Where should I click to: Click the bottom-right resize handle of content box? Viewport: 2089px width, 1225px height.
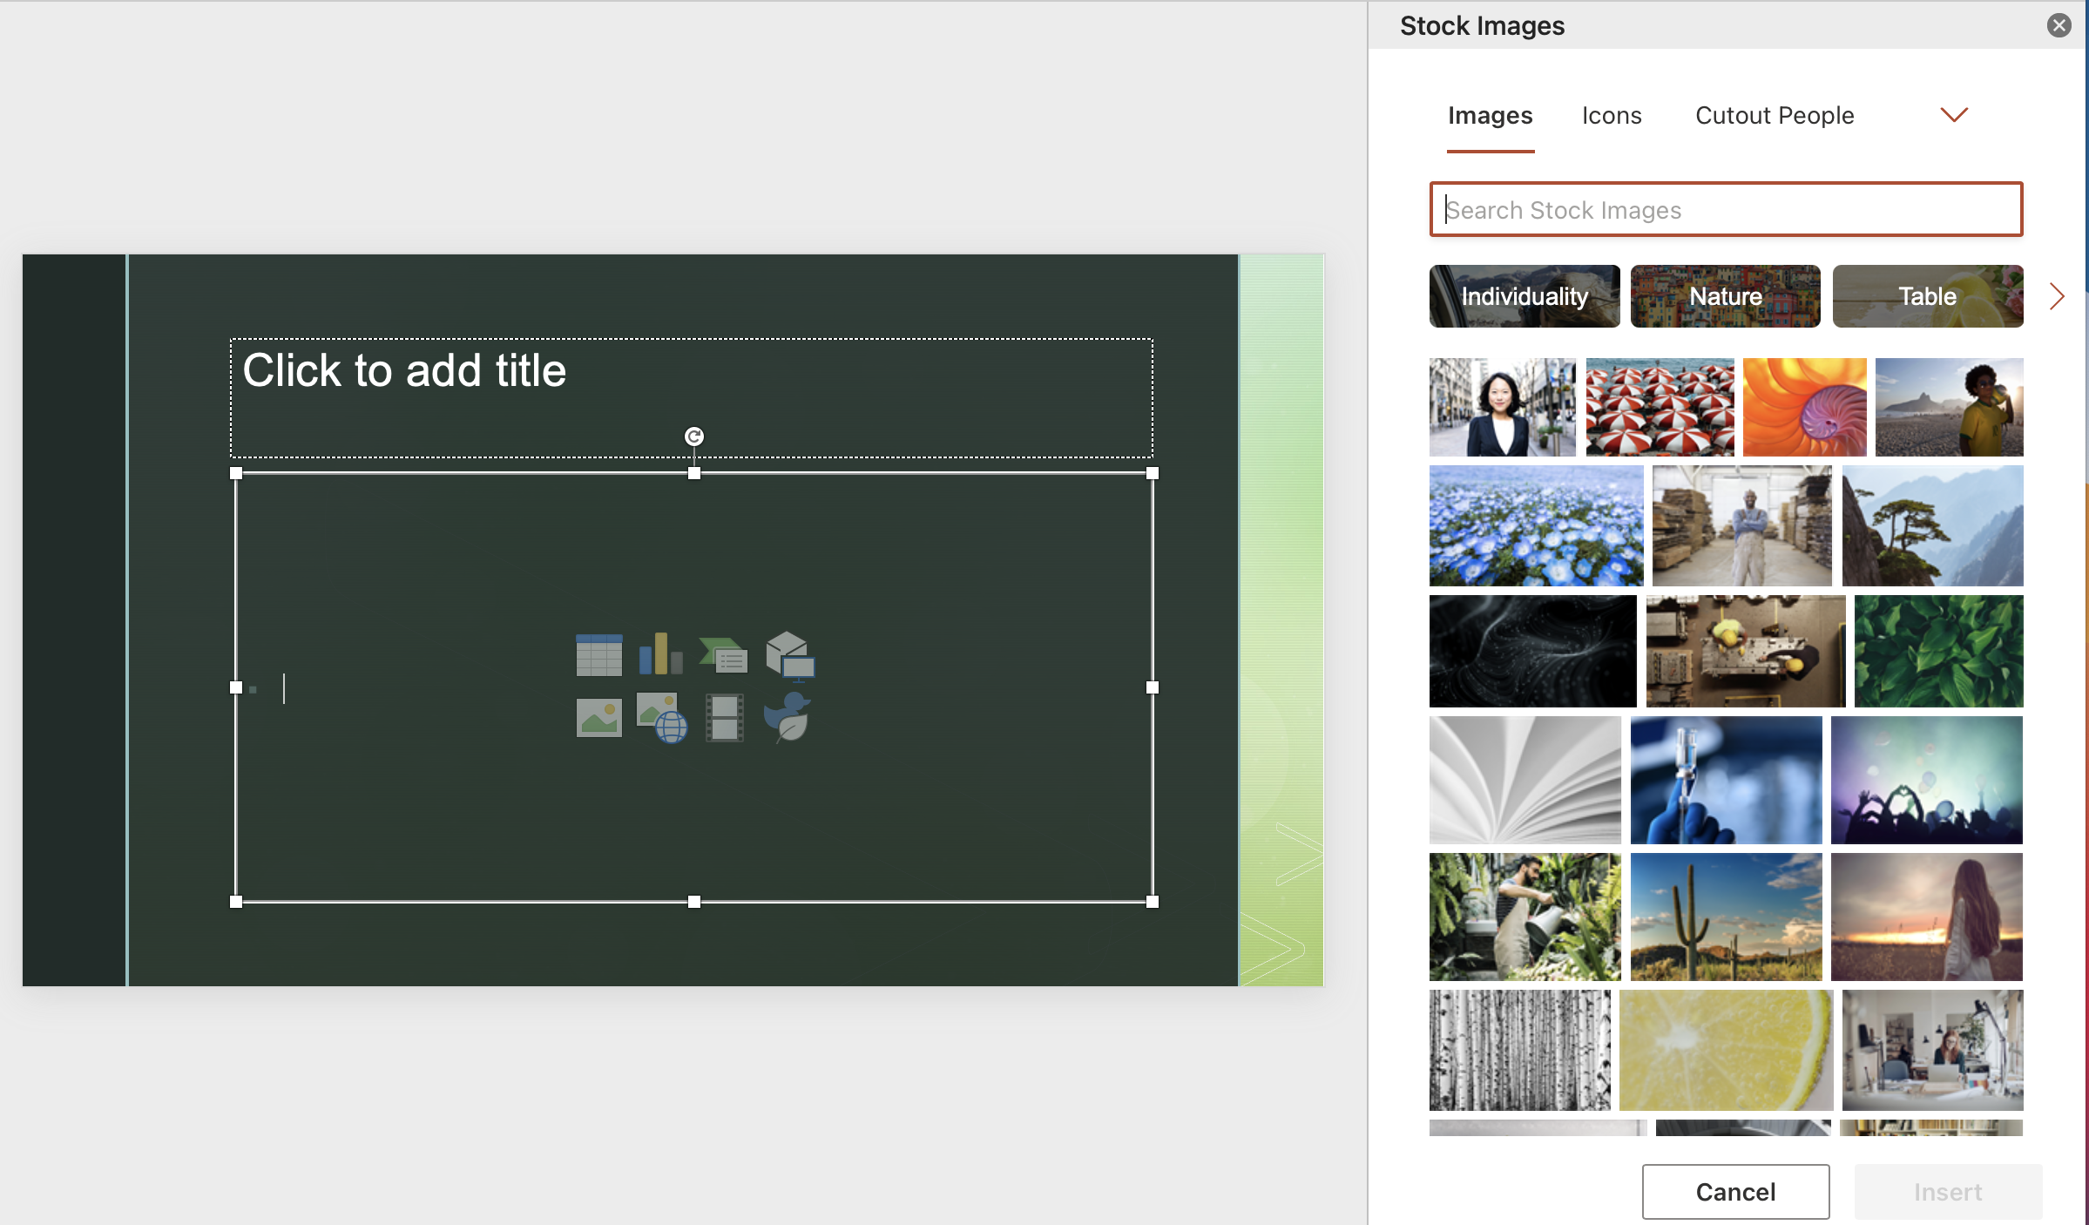(x=1153, y=902)
